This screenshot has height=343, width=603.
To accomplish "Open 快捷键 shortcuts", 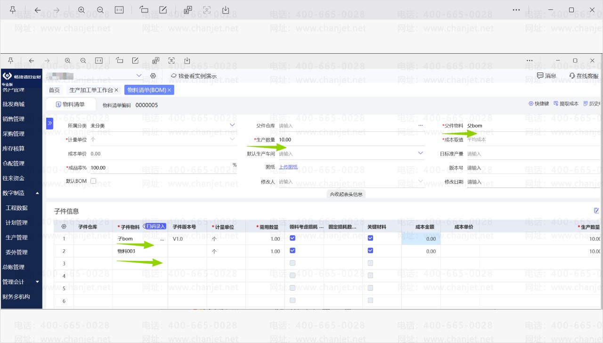I will tap(538, 104).
